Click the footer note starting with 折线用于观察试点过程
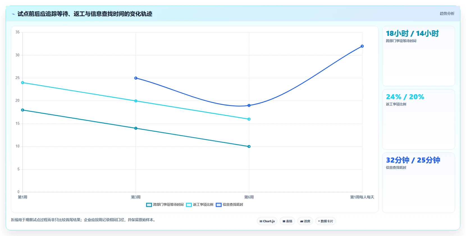The width and height of the screenshot is (466, 236). coord(83,220)
